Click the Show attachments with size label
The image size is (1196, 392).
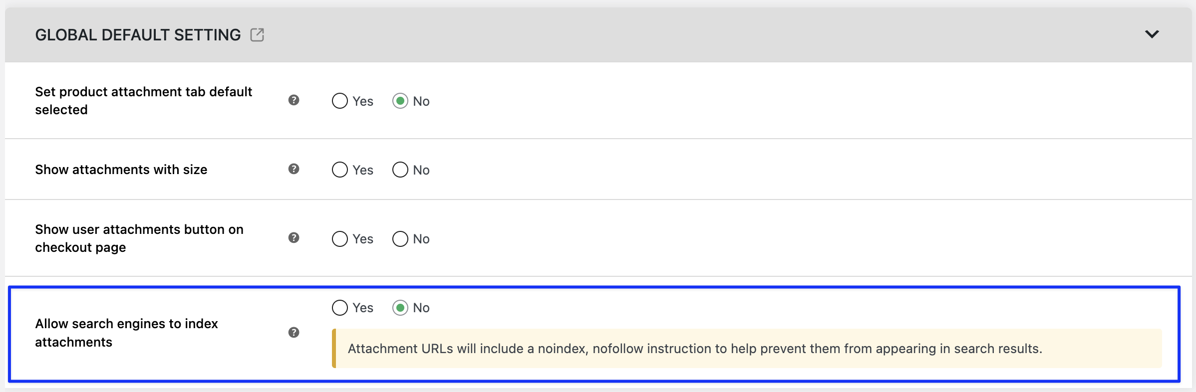tap(121, 170)
